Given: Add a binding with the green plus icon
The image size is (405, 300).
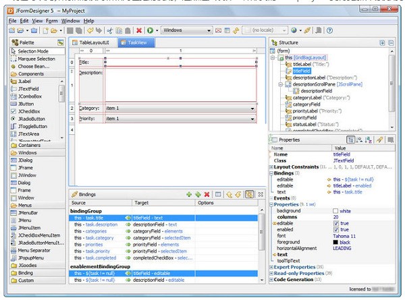Looking at the screenshot, I should click(189, 194).
